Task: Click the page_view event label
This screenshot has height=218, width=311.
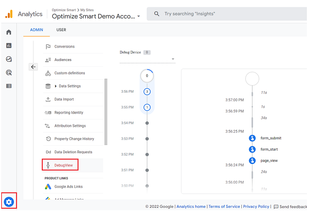Action: (269, 161)
